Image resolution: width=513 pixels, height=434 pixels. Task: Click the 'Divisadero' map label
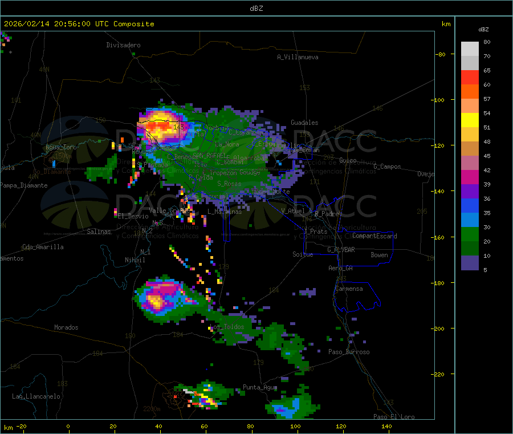[123, 45]
